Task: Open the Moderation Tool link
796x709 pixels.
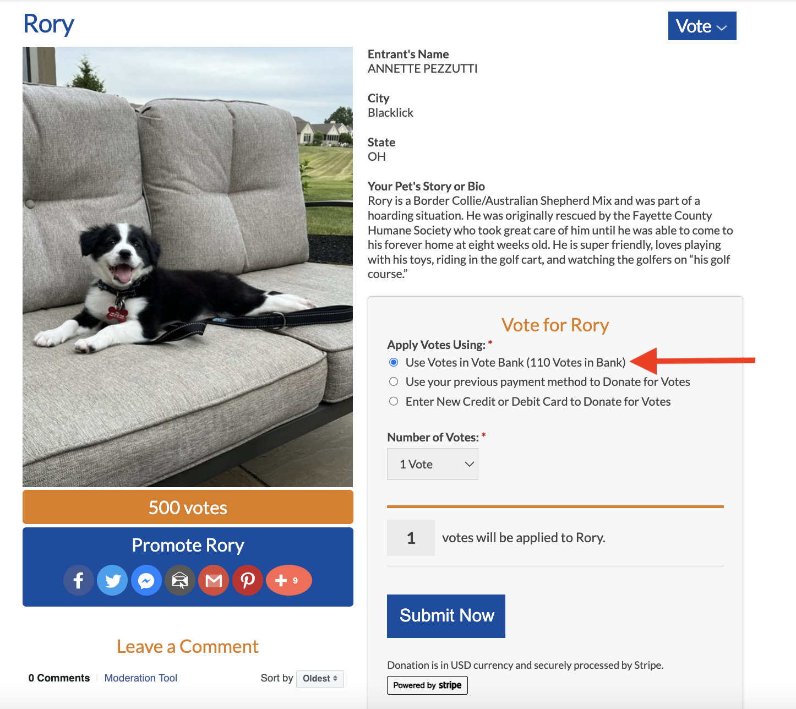Action: [x=141, y=678]
